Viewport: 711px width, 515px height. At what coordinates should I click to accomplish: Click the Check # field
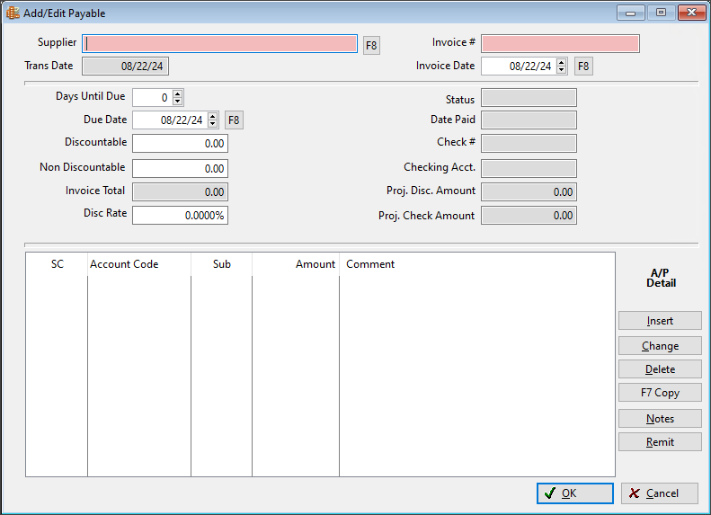click(x=529, y=143)
